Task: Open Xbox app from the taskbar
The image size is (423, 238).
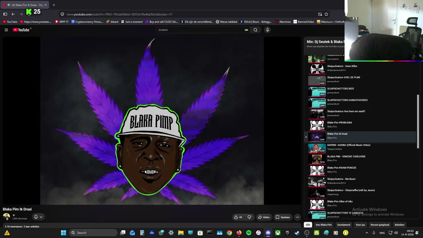Action: tap(278, 233)
